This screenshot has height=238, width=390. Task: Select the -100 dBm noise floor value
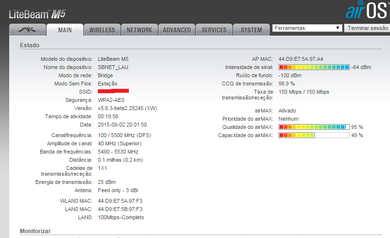[290, 75]
